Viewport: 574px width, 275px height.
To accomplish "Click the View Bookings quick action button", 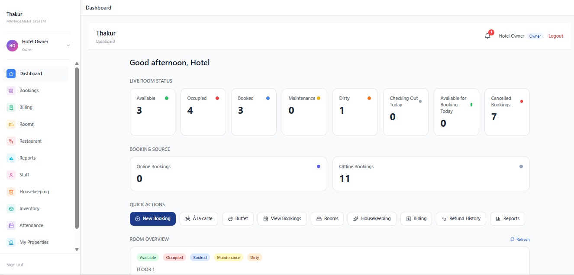I will coord(282,219).
